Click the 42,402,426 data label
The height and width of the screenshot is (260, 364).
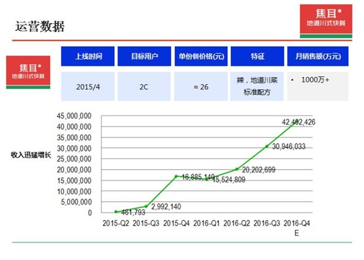pos(299,122)
